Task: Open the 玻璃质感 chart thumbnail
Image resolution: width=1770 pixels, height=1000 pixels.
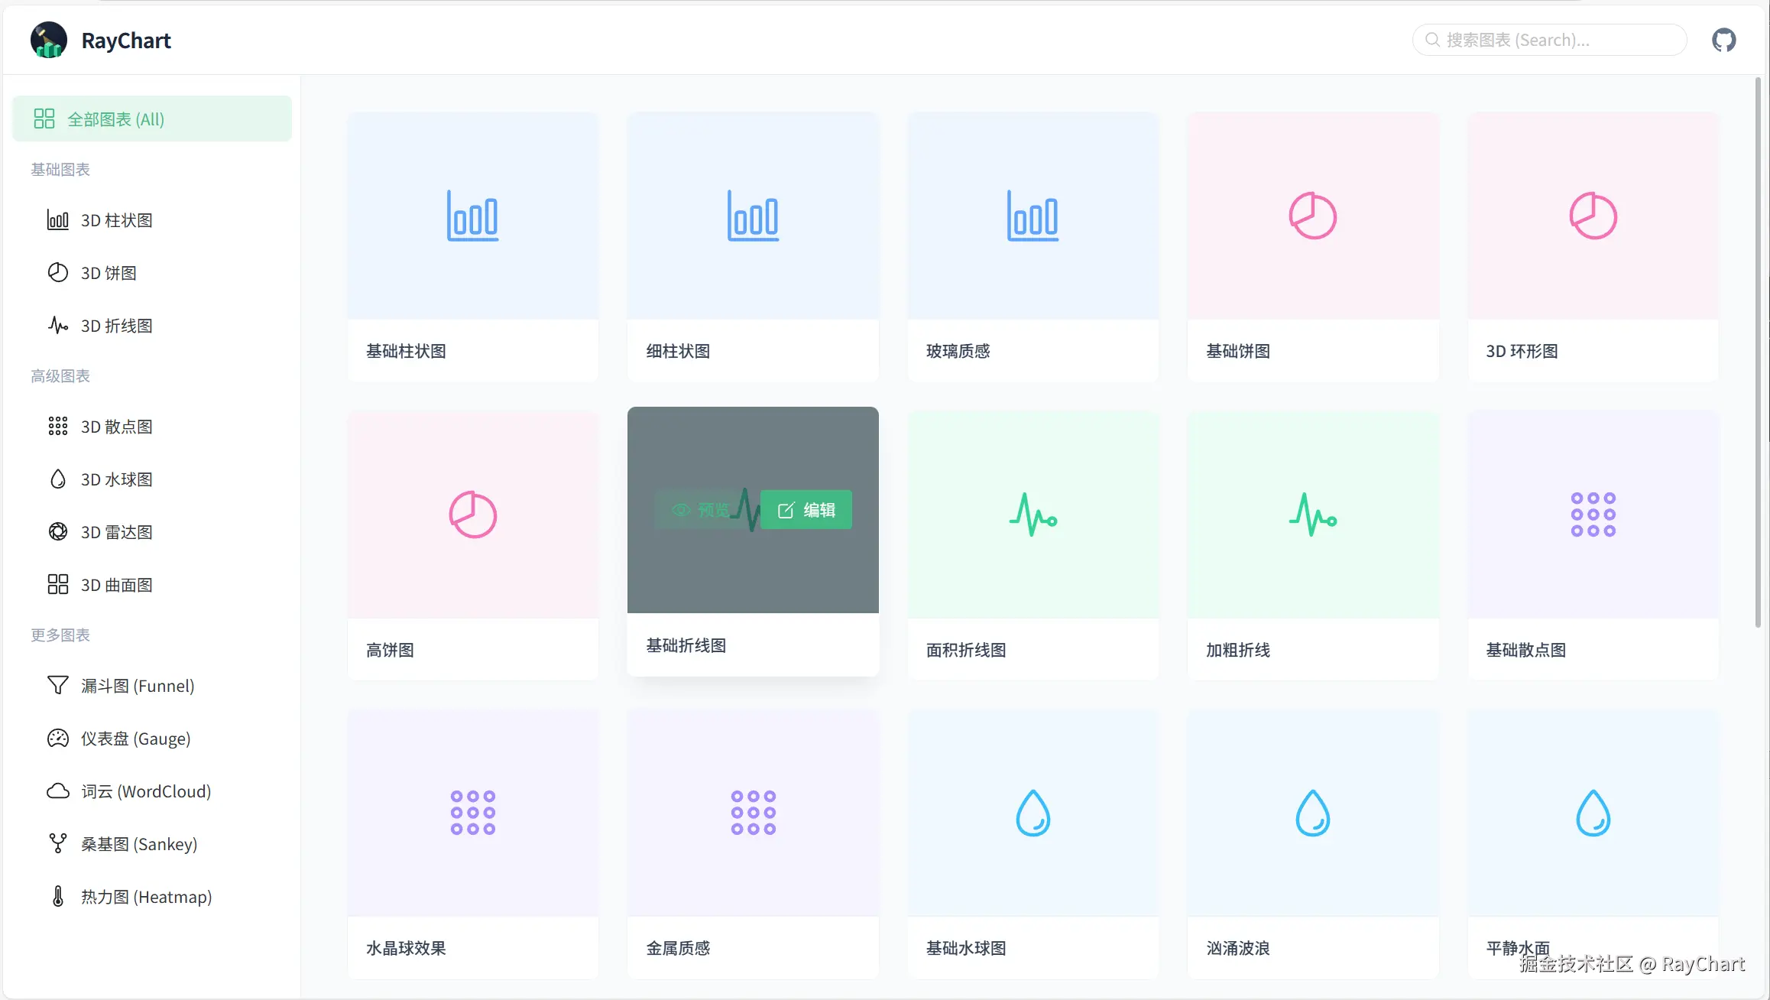Action: pyautogui.click(x=1032, y=216)
